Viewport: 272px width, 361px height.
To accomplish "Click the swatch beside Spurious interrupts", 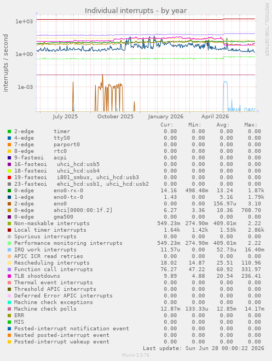I will [x=9, y=237].
